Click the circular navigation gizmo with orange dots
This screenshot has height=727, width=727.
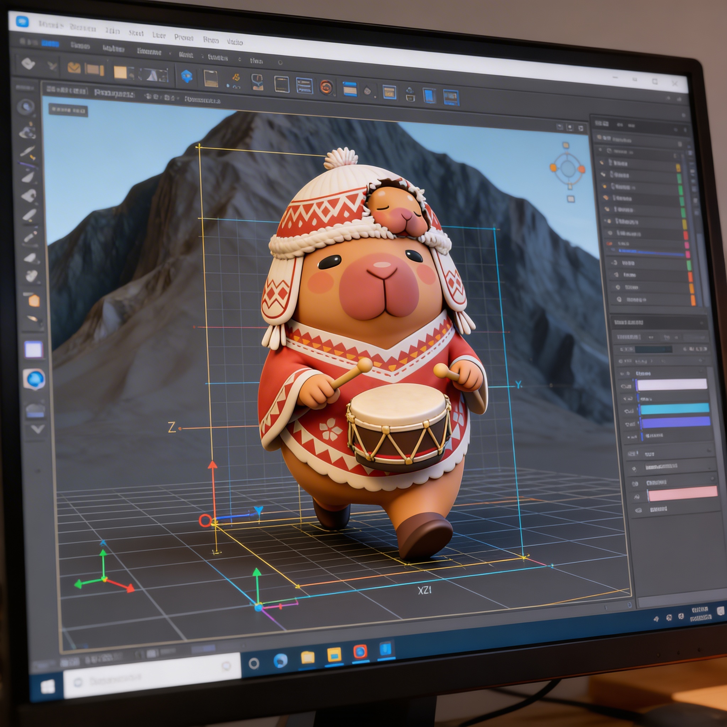click(x=568, y=169)
